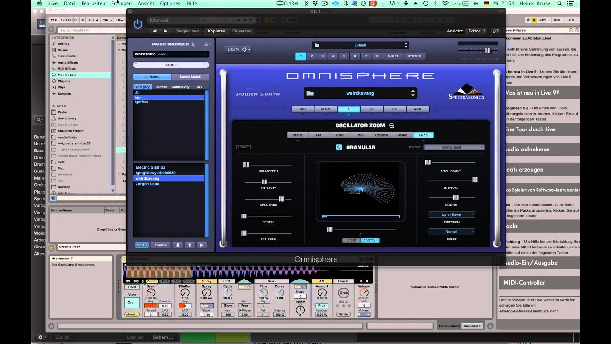Open the Directory User dropdown
This screenshot has width=611, height=344.
170,54
